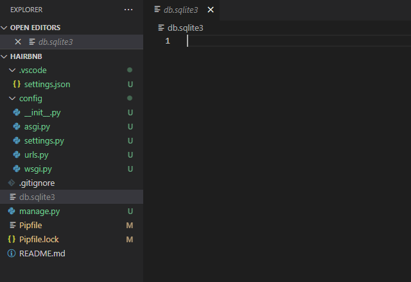The height and width of the screenshot is (282, 411).
Task: Collapse the config folder
Action: (x=12, y=98)
